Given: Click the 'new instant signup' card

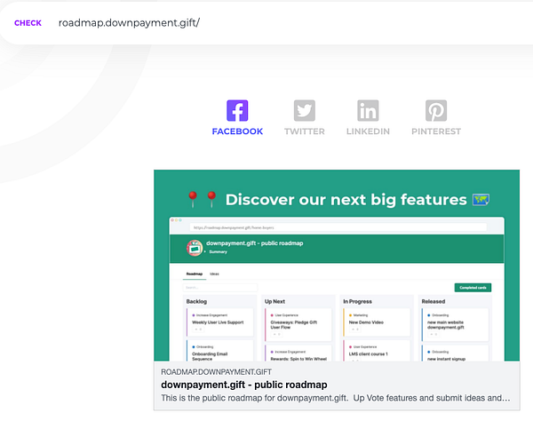Looking at the screenshot, I should 455,353.
